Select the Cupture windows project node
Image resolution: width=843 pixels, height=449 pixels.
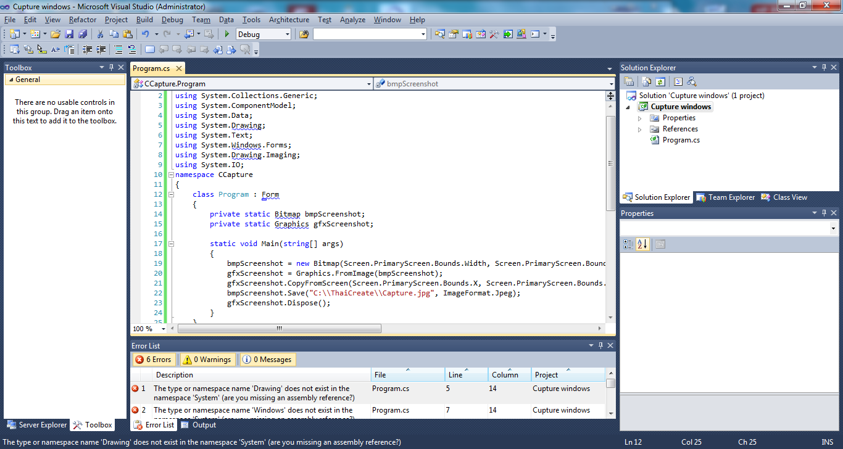681,107
